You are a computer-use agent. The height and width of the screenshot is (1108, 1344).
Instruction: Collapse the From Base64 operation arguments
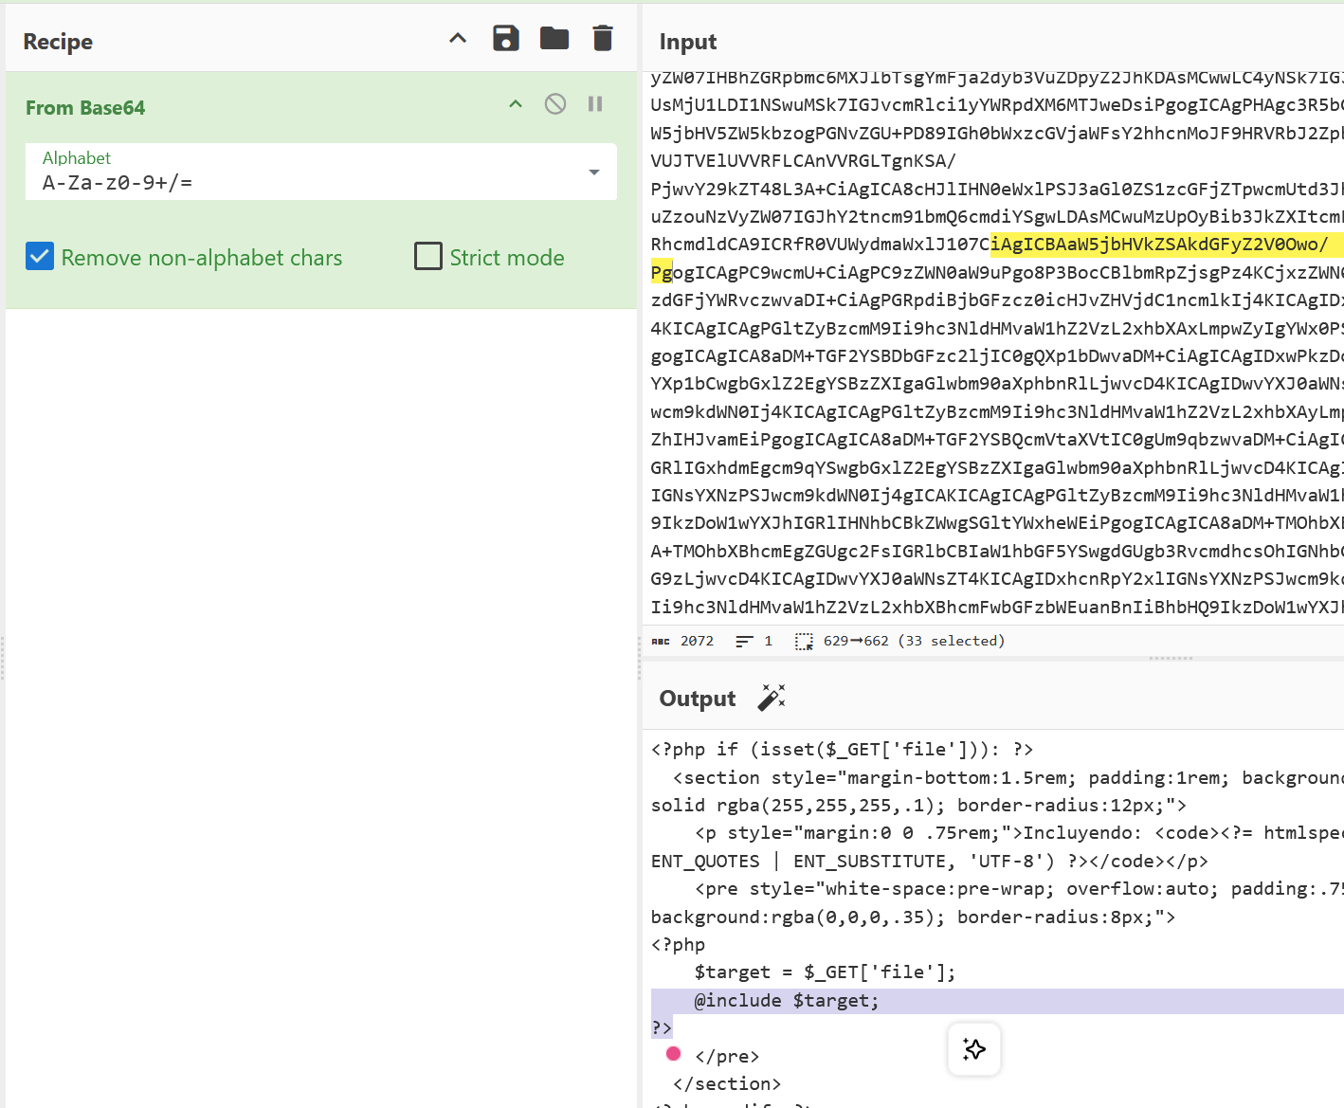tap(516, 104)
